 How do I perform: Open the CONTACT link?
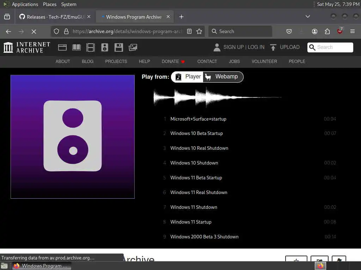click(x=207, y=62)
